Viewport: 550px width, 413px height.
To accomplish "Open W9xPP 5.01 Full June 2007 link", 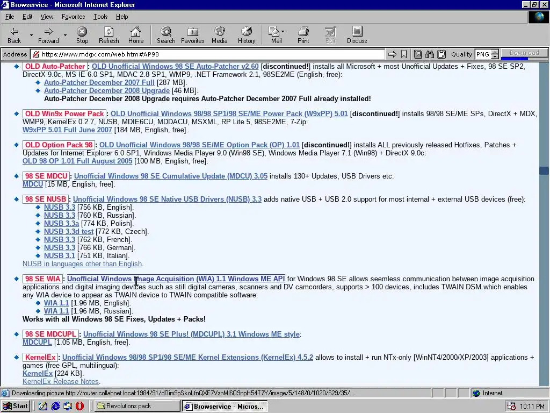I will click(x=67, y=130).
